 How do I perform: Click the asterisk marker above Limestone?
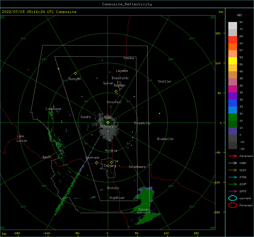click(x=53, y=106)
